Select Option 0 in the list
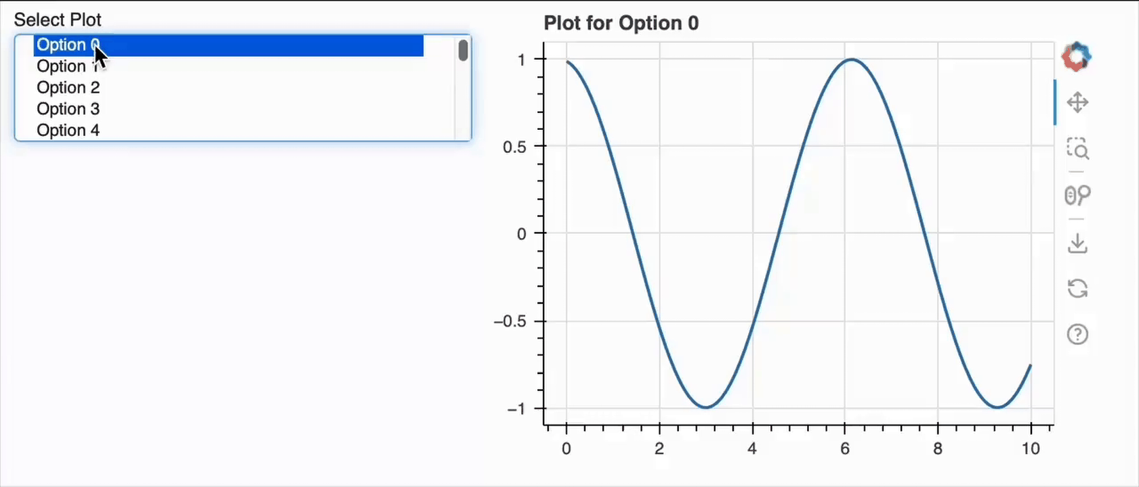 coord(228,45)
